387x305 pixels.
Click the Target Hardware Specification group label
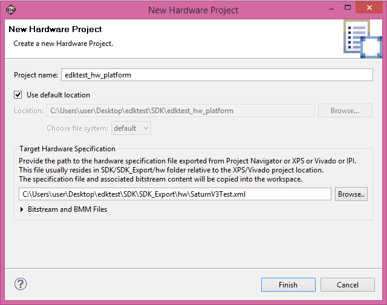click(x=67, y=148)
